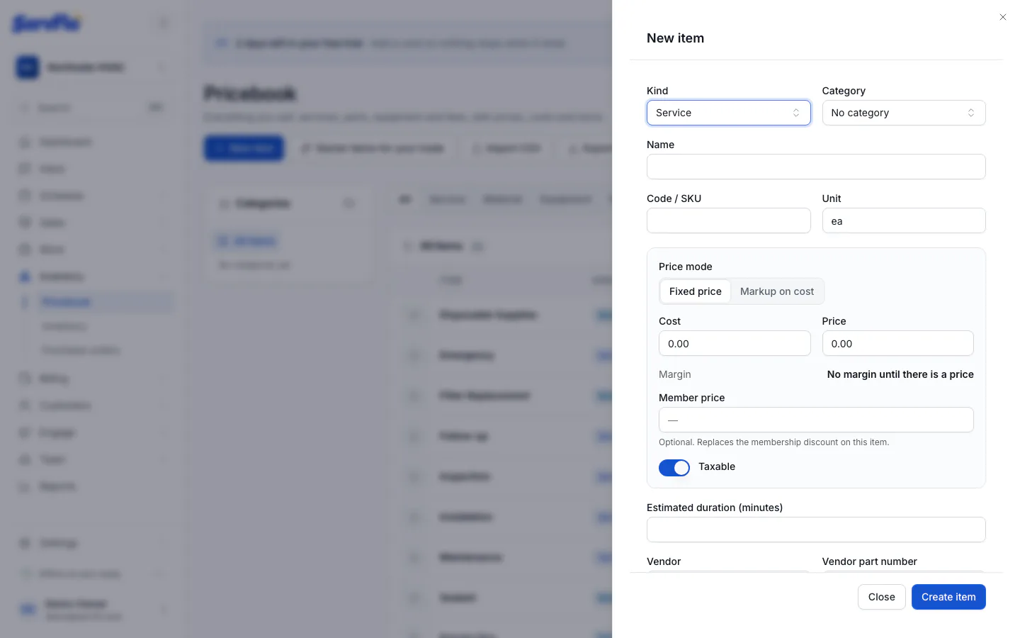Click the Code / SKU input field
Image resolution: width=1020 pixels, height=638 pixels.
tap(728, 220)
